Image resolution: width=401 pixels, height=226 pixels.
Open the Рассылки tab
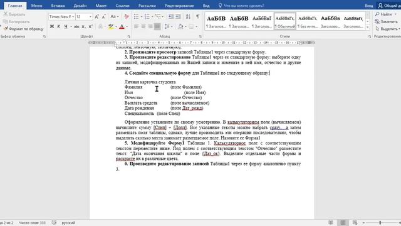click(147, 6)
